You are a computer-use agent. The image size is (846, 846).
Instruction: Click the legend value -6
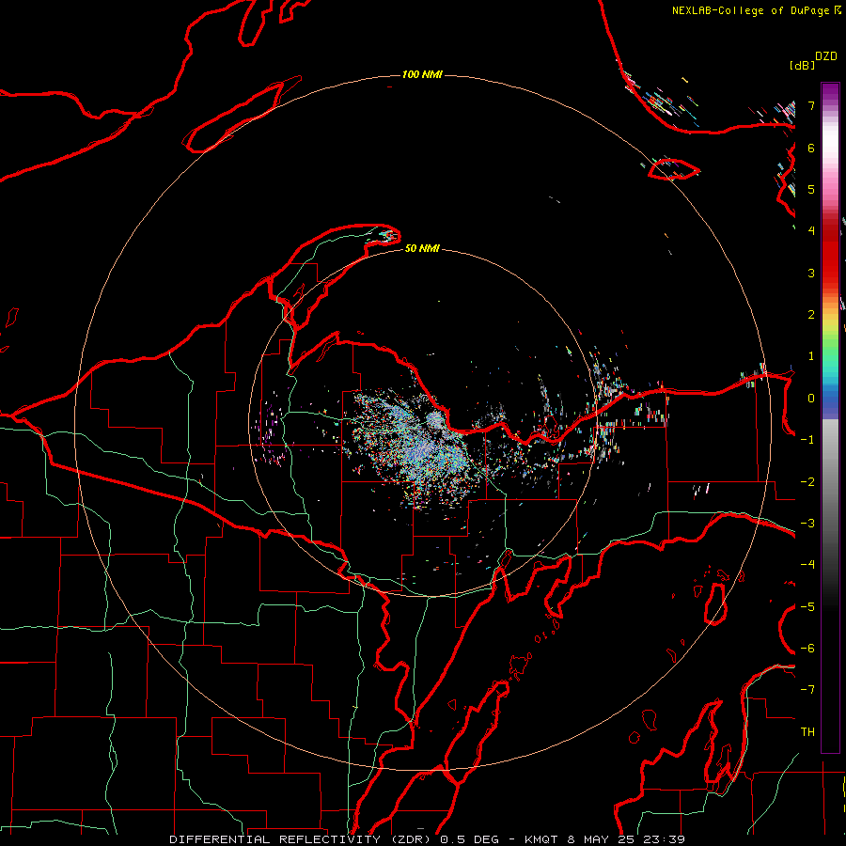(x=807, y=649)
